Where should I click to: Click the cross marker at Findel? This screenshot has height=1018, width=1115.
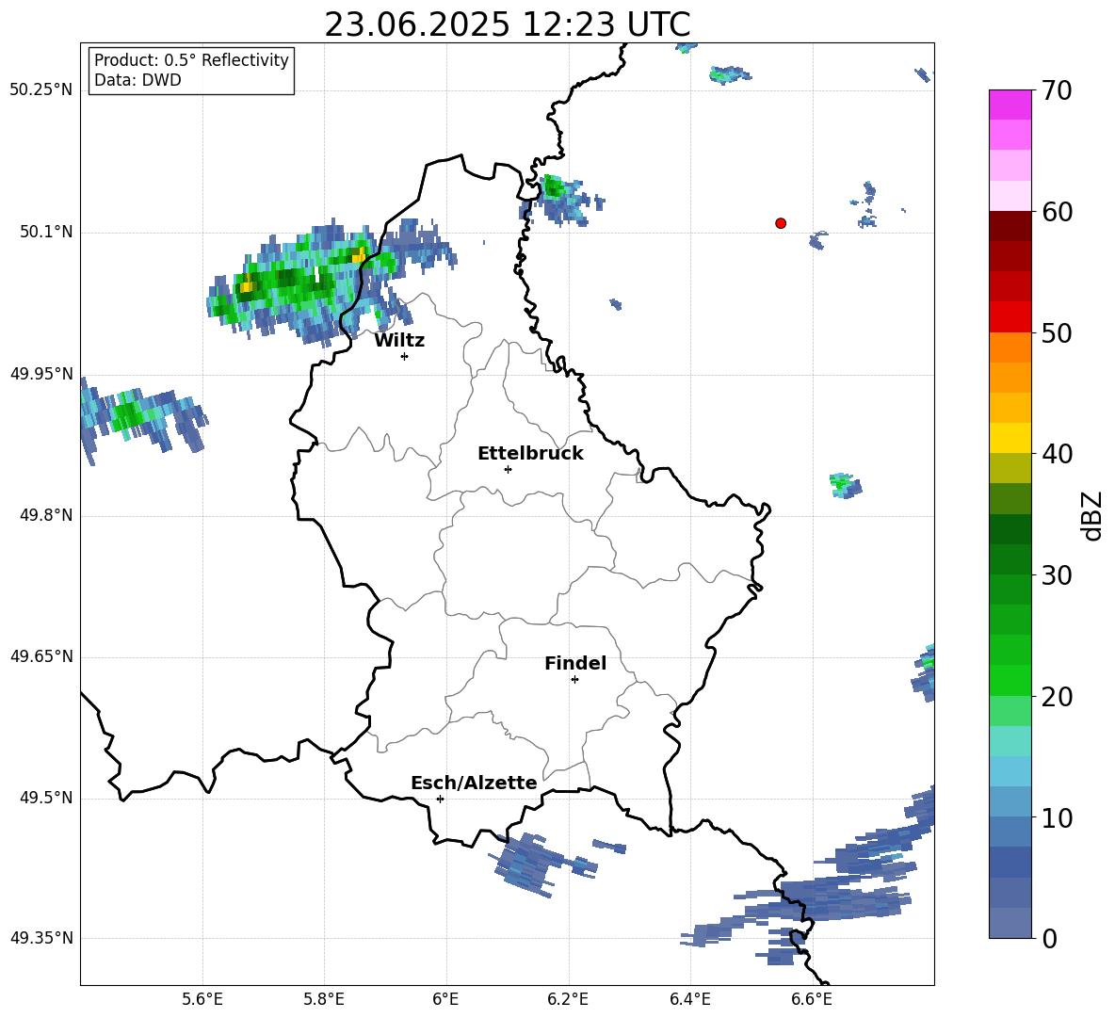click(574, 680)
